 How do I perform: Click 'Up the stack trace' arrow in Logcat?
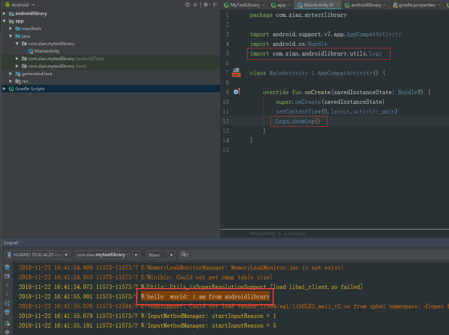click(x=7, y=285)
